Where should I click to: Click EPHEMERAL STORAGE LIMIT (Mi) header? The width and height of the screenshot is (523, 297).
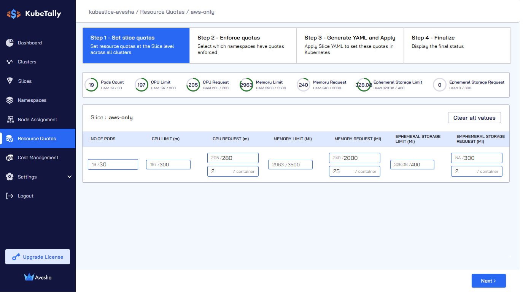418,139
